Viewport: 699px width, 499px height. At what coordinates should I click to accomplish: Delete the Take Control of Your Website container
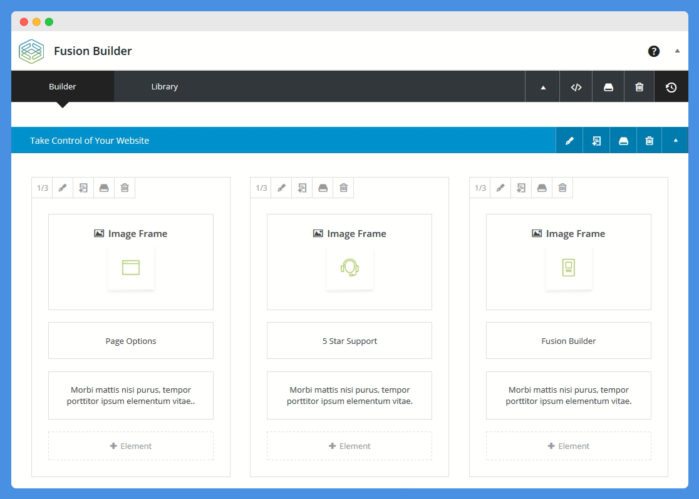[649, 141]
